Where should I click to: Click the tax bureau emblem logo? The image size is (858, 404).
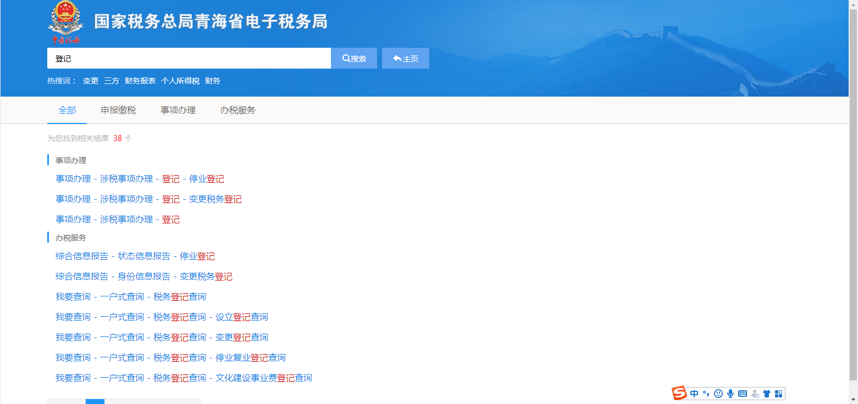pyautogui.click(x=66, y=23)
